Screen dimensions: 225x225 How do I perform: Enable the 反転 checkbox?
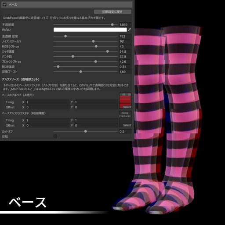[x=55, y=136]
